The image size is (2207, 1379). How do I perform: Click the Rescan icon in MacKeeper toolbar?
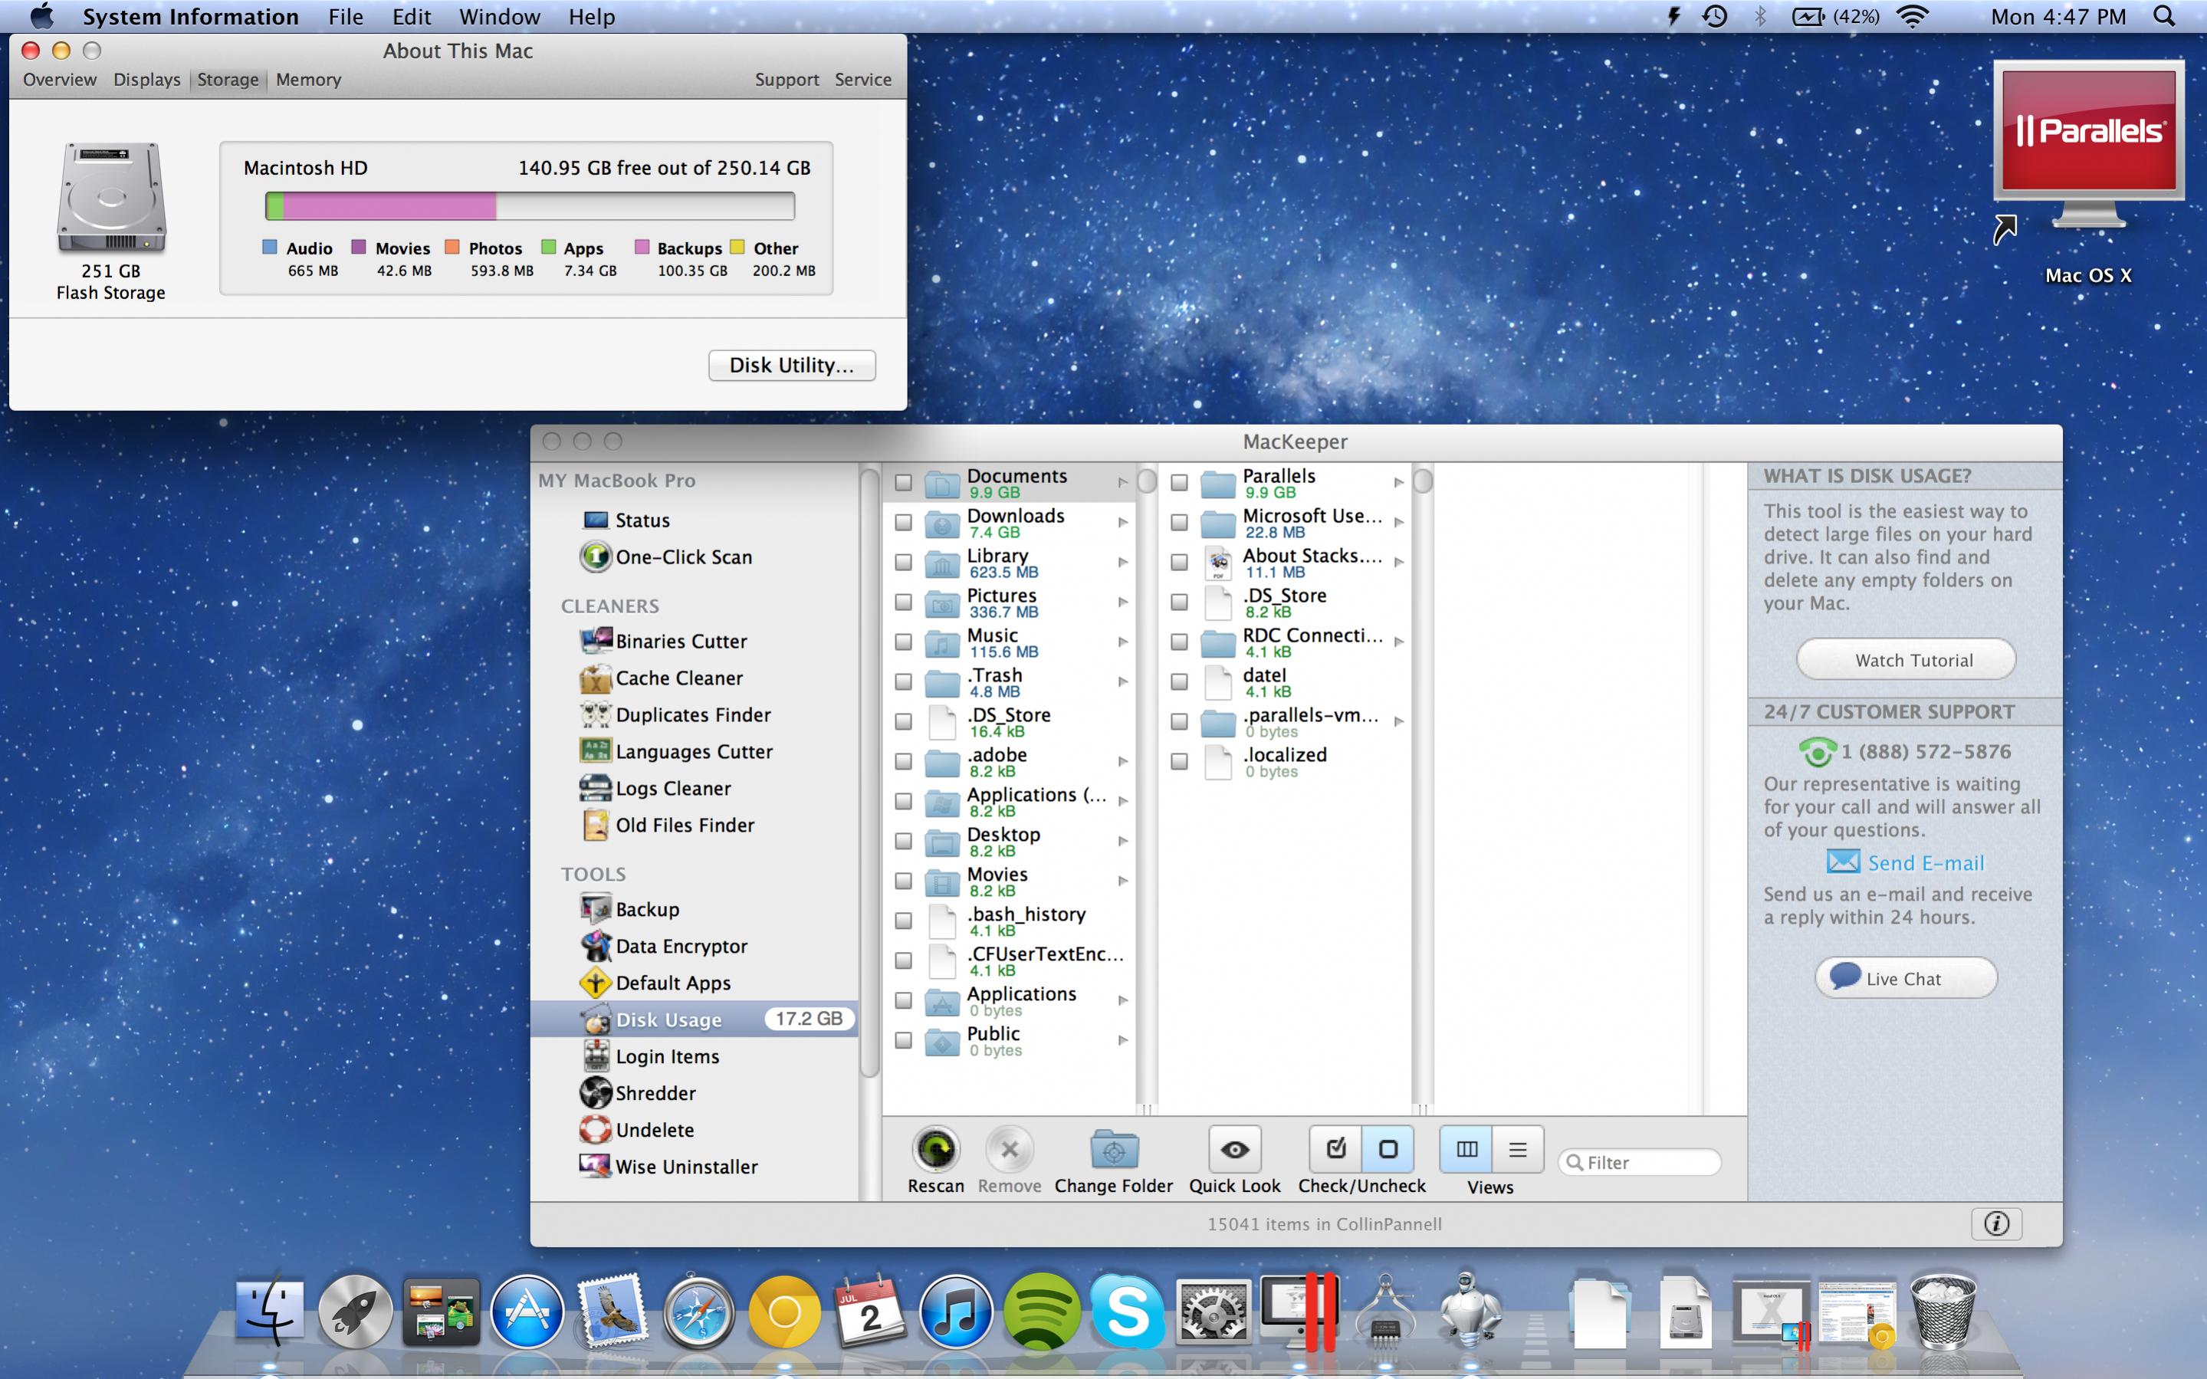click(x=936, y=1149)
